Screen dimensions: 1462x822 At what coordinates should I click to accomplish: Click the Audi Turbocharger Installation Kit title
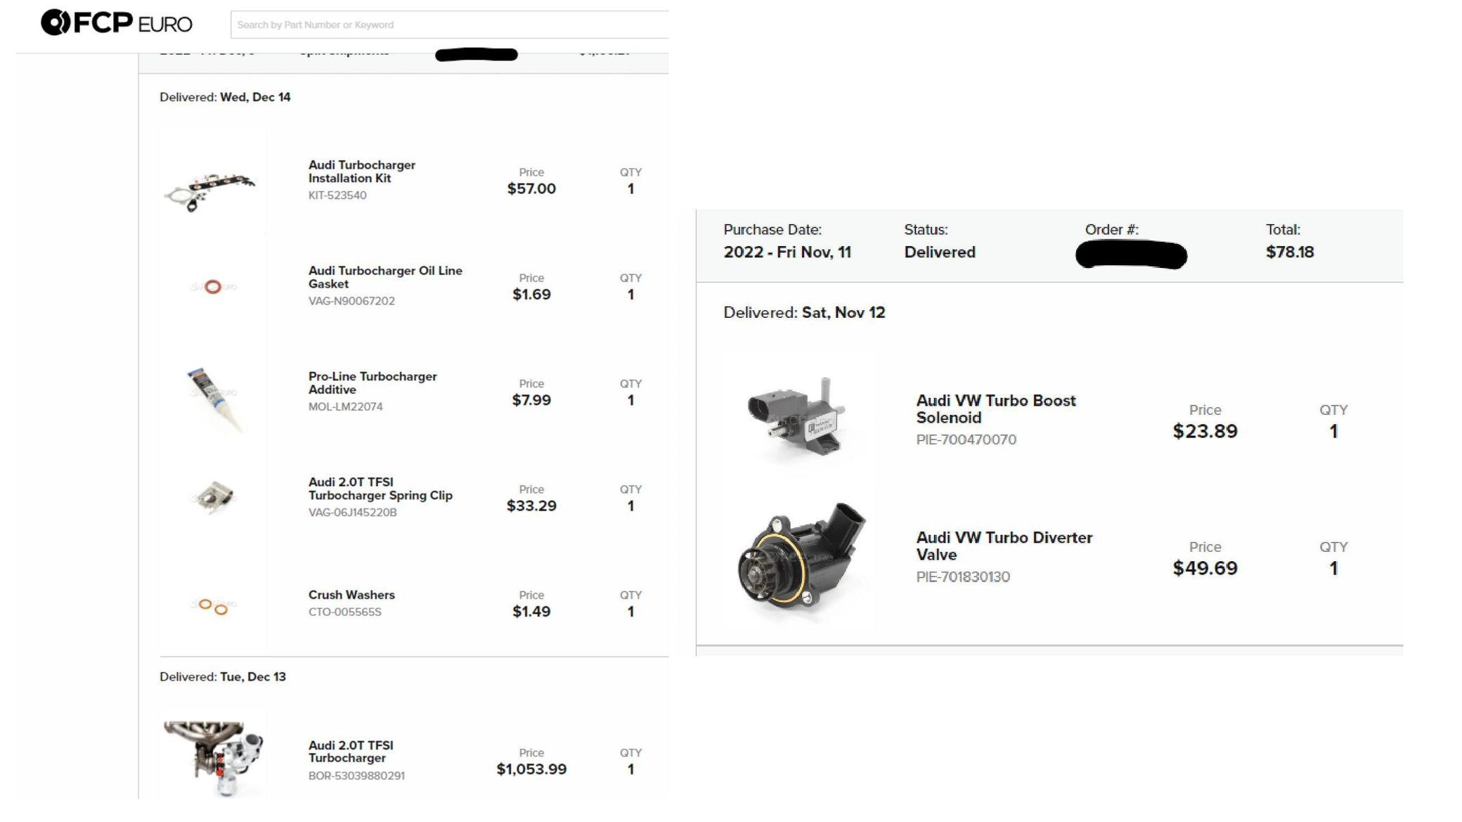pos(362,172)
